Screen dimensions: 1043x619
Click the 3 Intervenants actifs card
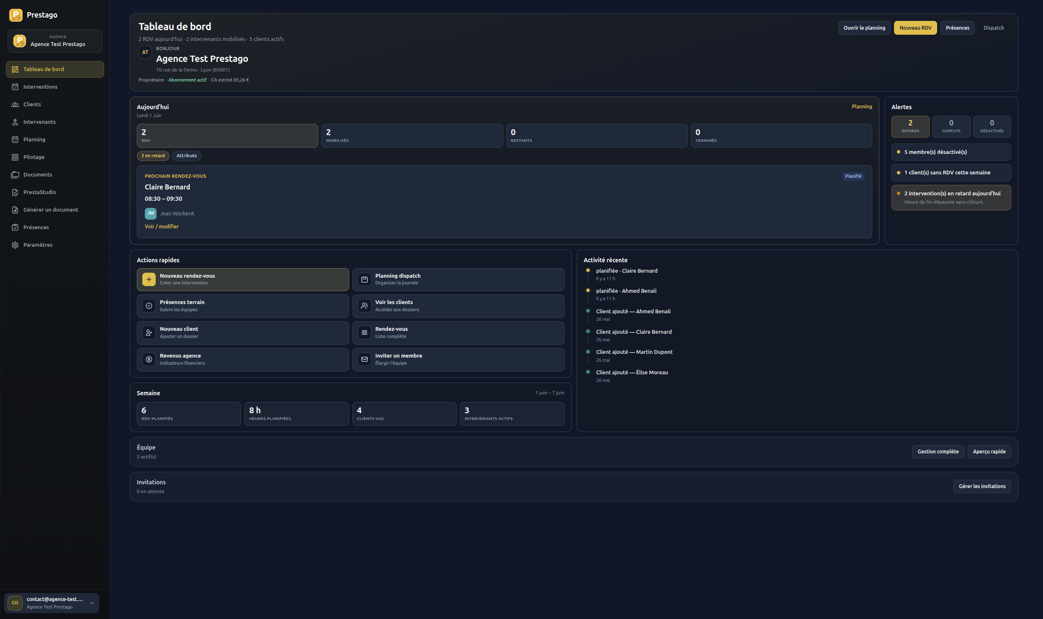click(x=512, y=414)
